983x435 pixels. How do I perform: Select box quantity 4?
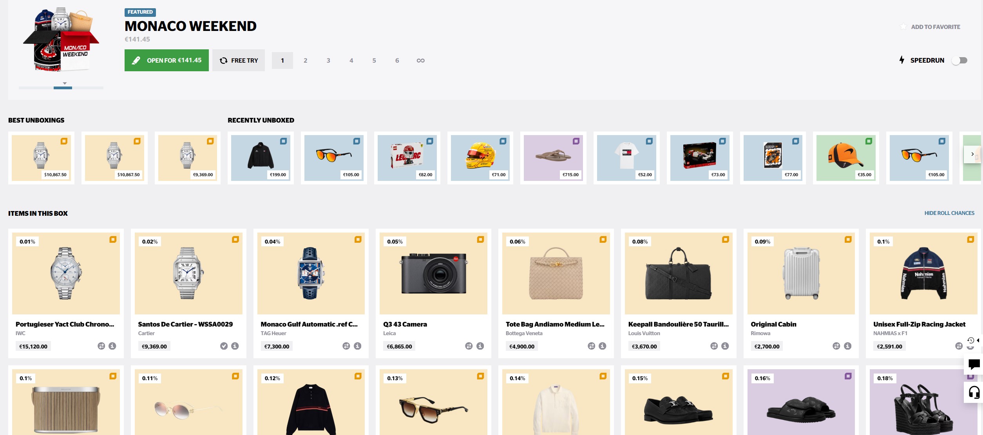[x=351, y=60]
